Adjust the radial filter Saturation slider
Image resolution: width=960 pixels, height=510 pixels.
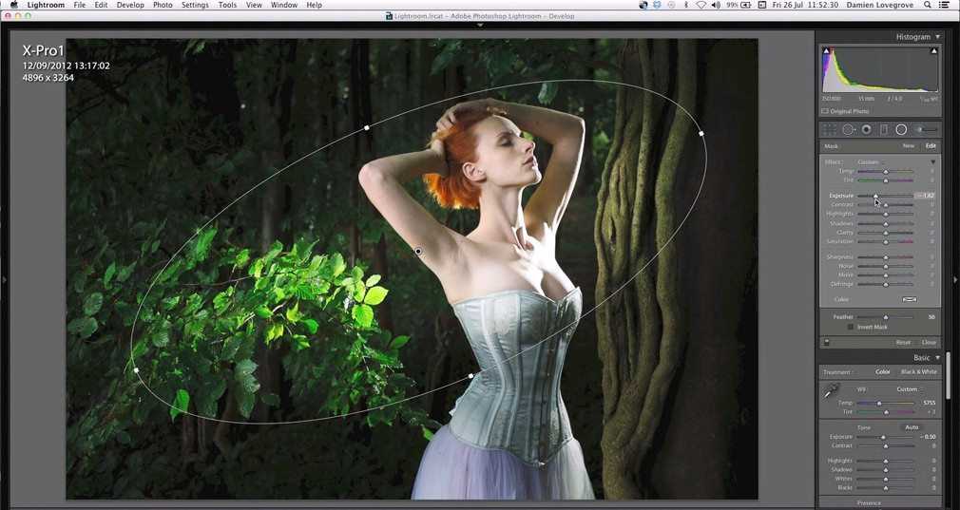point(885,241)
